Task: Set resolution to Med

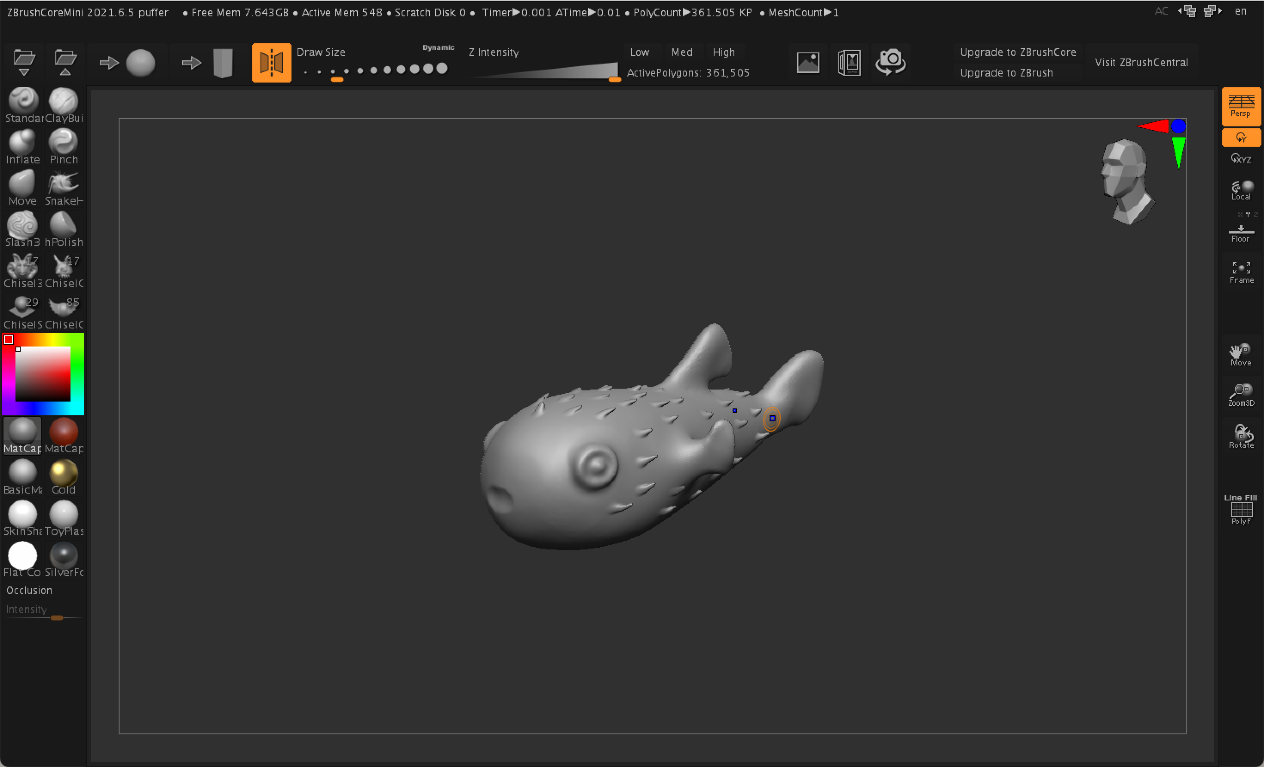Action: [x=682, y=52]
